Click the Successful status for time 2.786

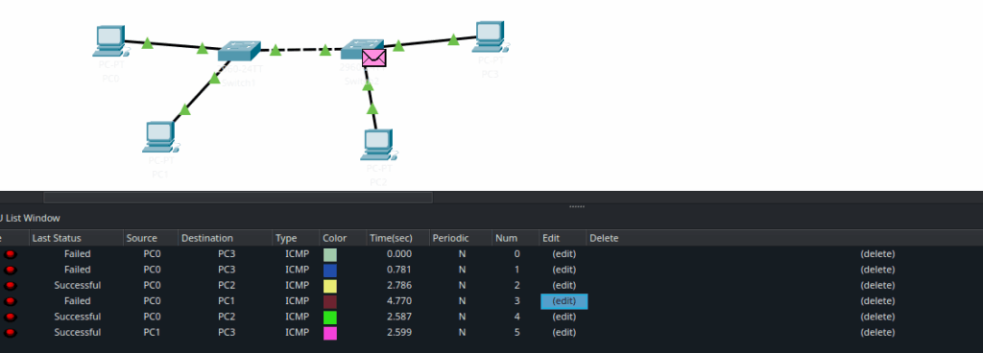point(77,286)
